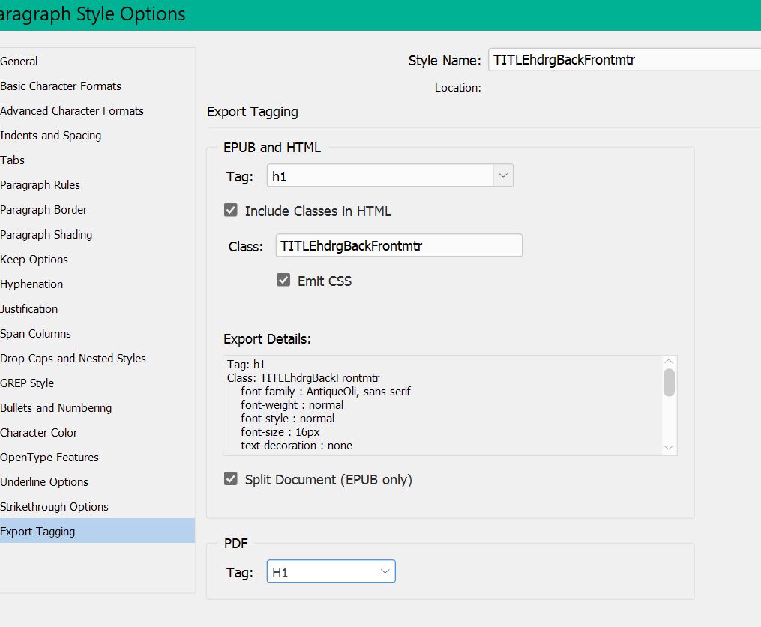Open Strikethrough Options section
Screen dimensions: 761x627
97,507
